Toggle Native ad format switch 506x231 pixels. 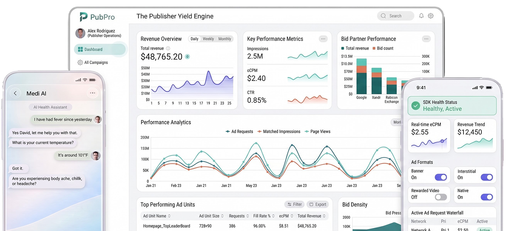click(x=487, y=197)
